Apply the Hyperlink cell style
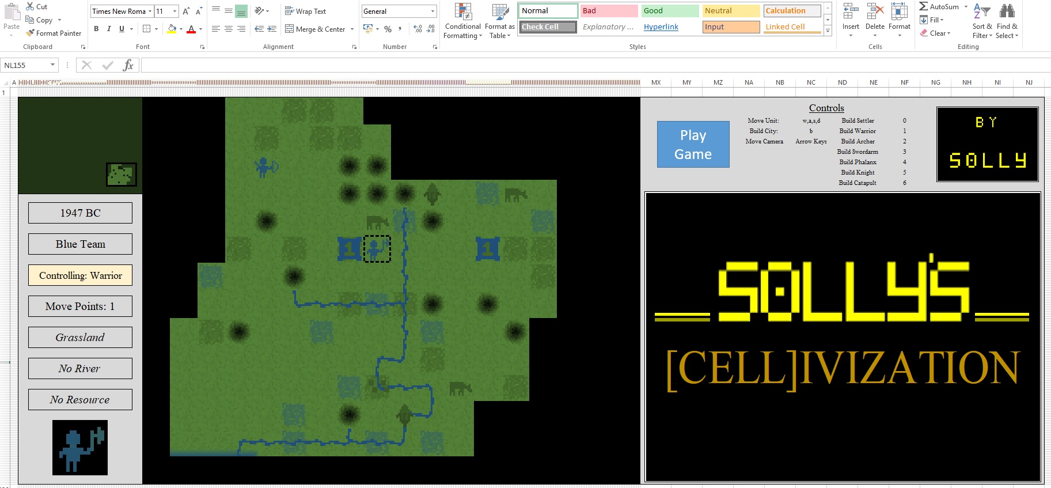The height and width of the screenshot is (488, 1051). tap(661, 27)
